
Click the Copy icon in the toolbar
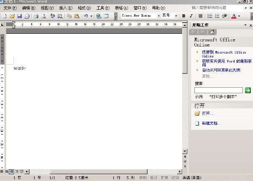point(69,16)
